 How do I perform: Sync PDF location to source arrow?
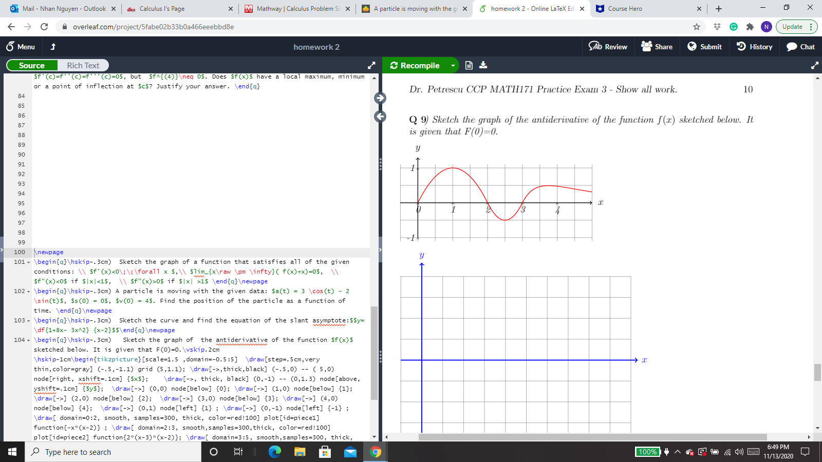[380, 117]
